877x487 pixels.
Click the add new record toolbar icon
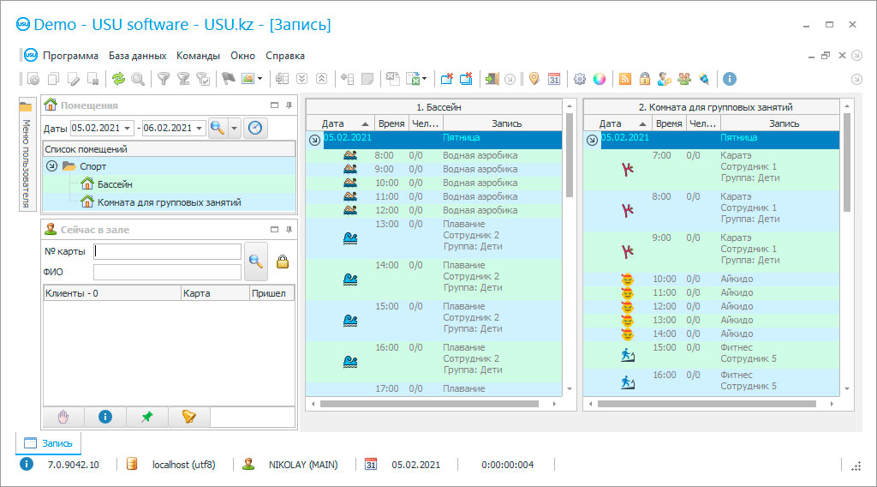[33, 79]
